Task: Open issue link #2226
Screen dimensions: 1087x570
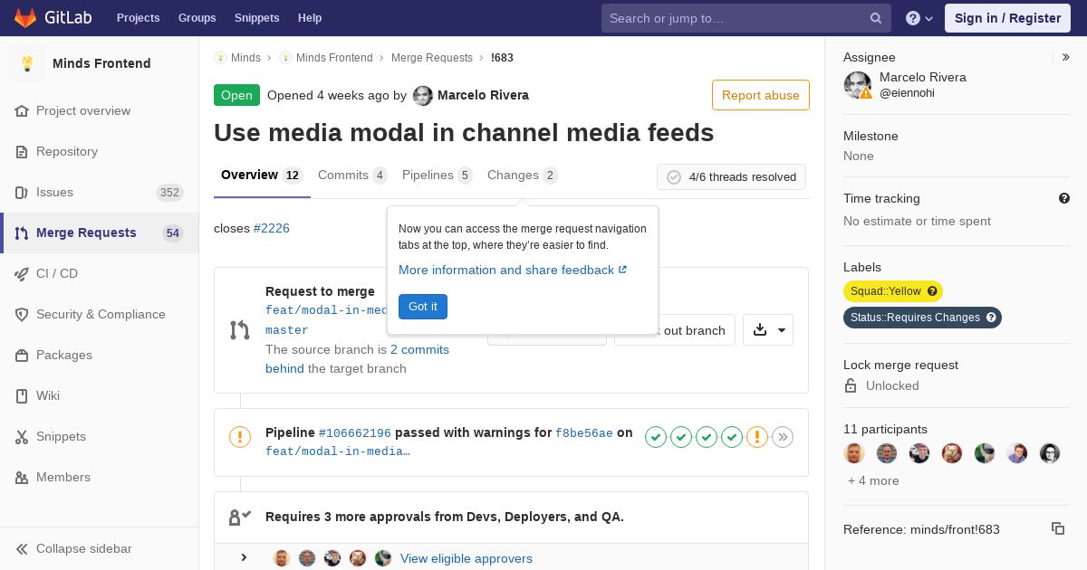Action: [272, 228]
